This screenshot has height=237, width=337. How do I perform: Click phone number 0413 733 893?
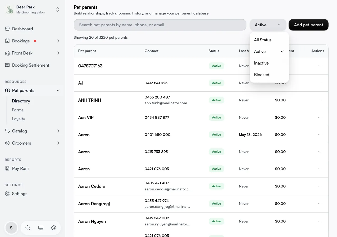pos(156,152)
